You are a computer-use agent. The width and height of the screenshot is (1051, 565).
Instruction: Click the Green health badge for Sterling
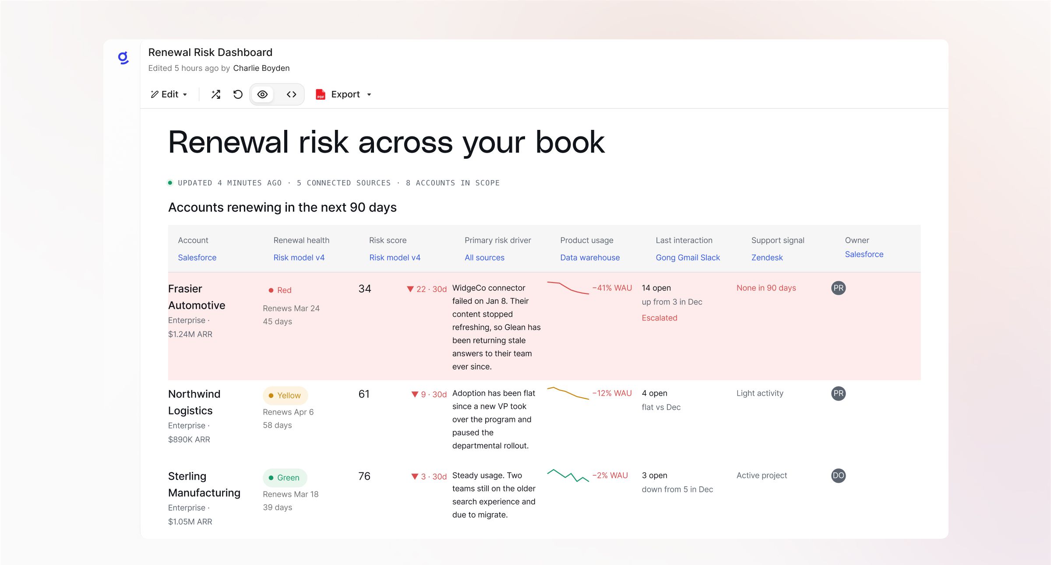285,478
